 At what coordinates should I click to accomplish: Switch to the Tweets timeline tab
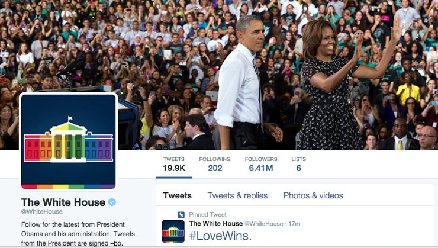point(178,195)
